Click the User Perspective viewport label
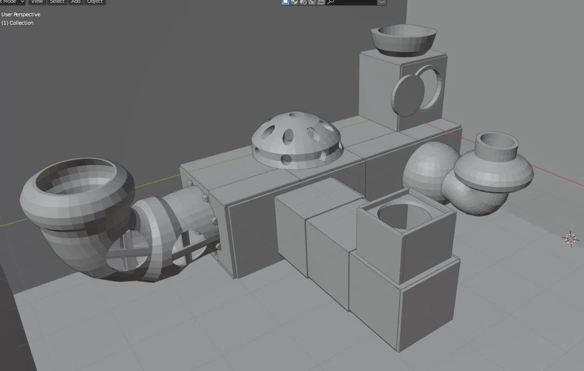 point(21,14)
